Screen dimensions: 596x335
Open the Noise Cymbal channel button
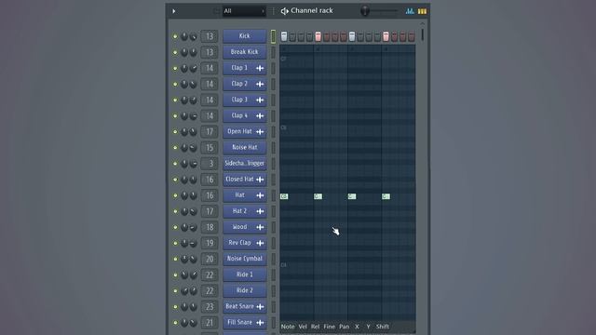[x=244, y=259]
